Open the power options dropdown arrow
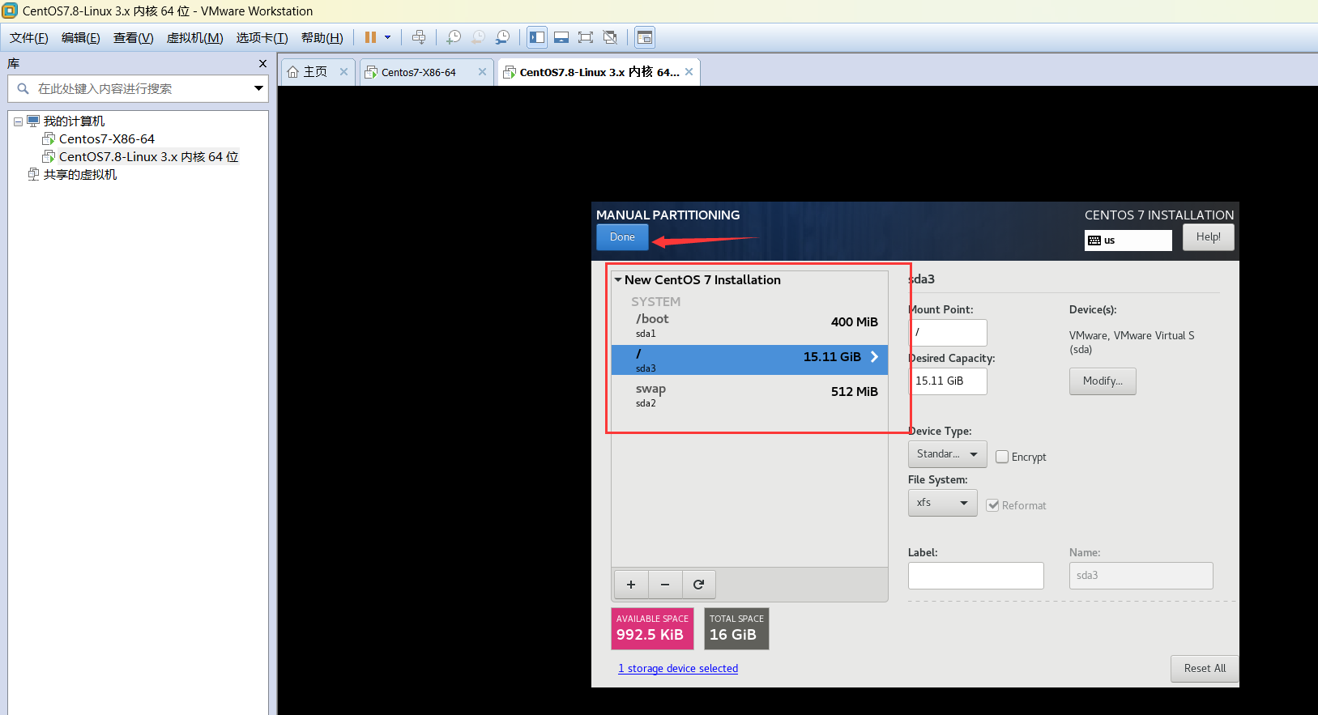Screen dimensions: 1318x715 click(x=388, y=37)
